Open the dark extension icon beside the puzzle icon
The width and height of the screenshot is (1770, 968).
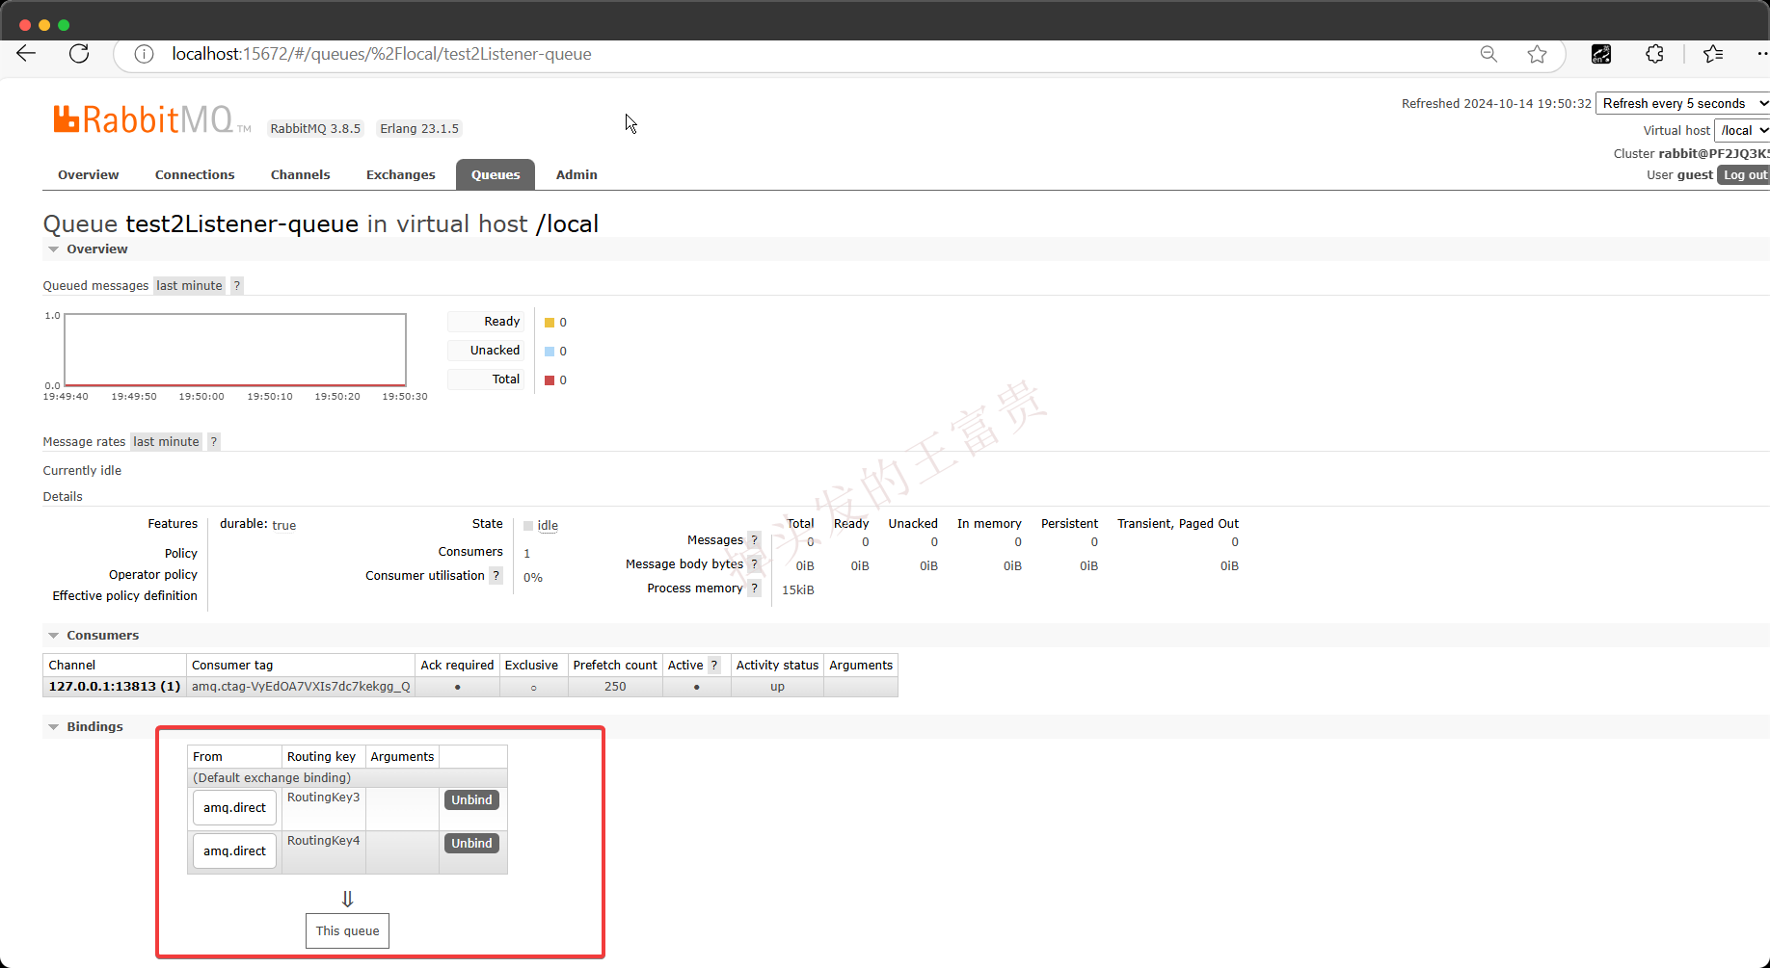tap(1601, 54)
